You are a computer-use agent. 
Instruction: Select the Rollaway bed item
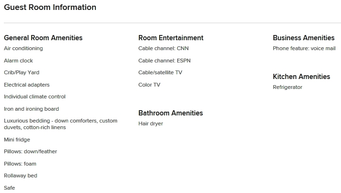20,175
